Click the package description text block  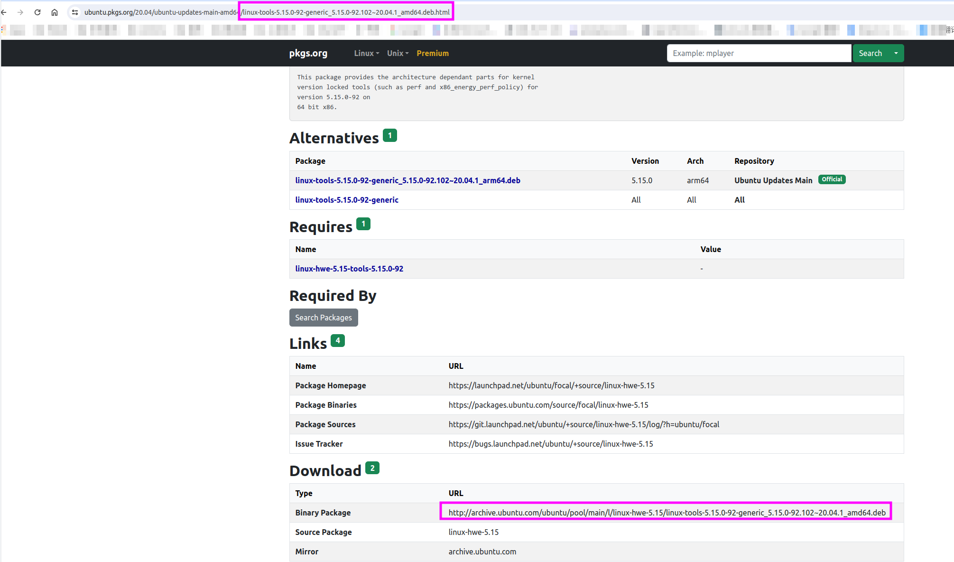[417, 92]
